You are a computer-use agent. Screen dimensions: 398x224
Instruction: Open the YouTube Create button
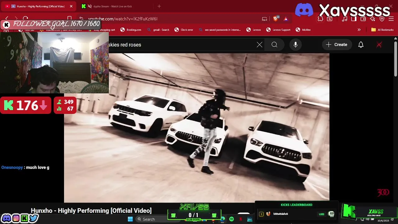pyautogui.click(x=336, y=45)
